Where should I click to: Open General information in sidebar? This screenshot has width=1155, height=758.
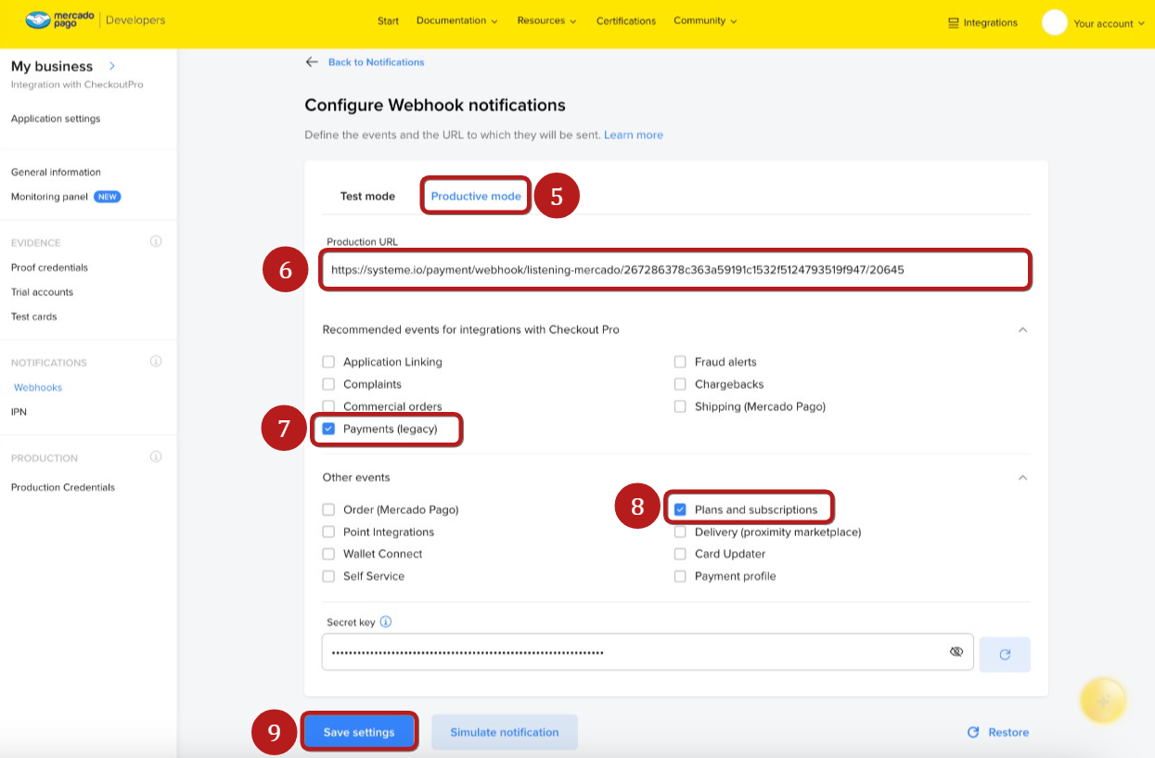pyautogui.click(x=56, y=172)
